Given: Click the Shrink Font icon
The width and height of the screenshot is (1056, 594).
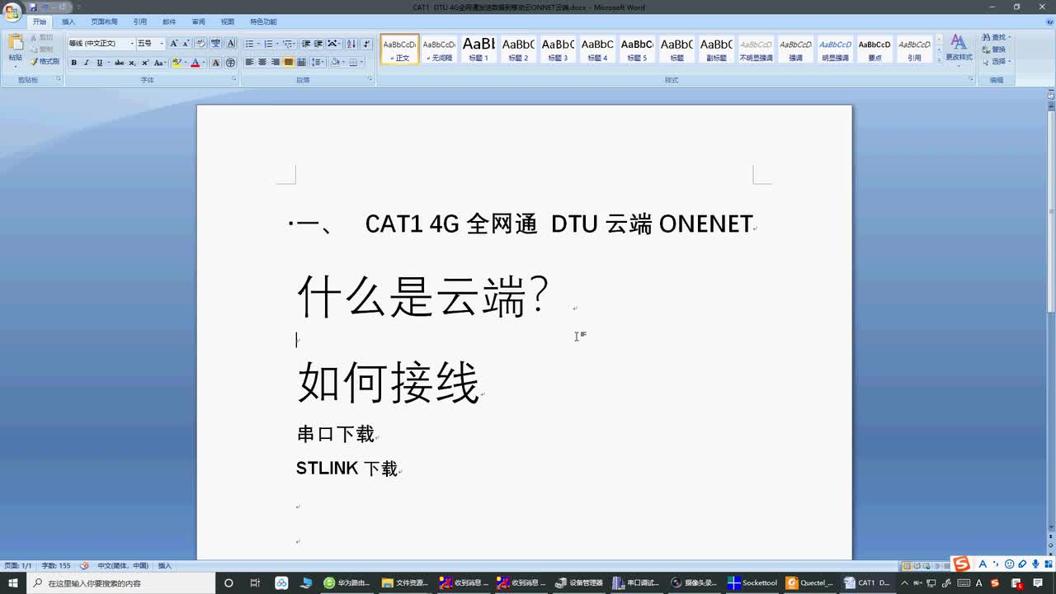Looking at the screenshot, I should point(186,44).
